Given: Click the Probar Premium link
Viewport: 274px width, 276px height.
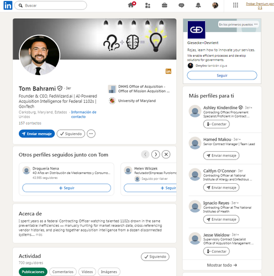Looking at the screenshot, I should click(260, 6).
